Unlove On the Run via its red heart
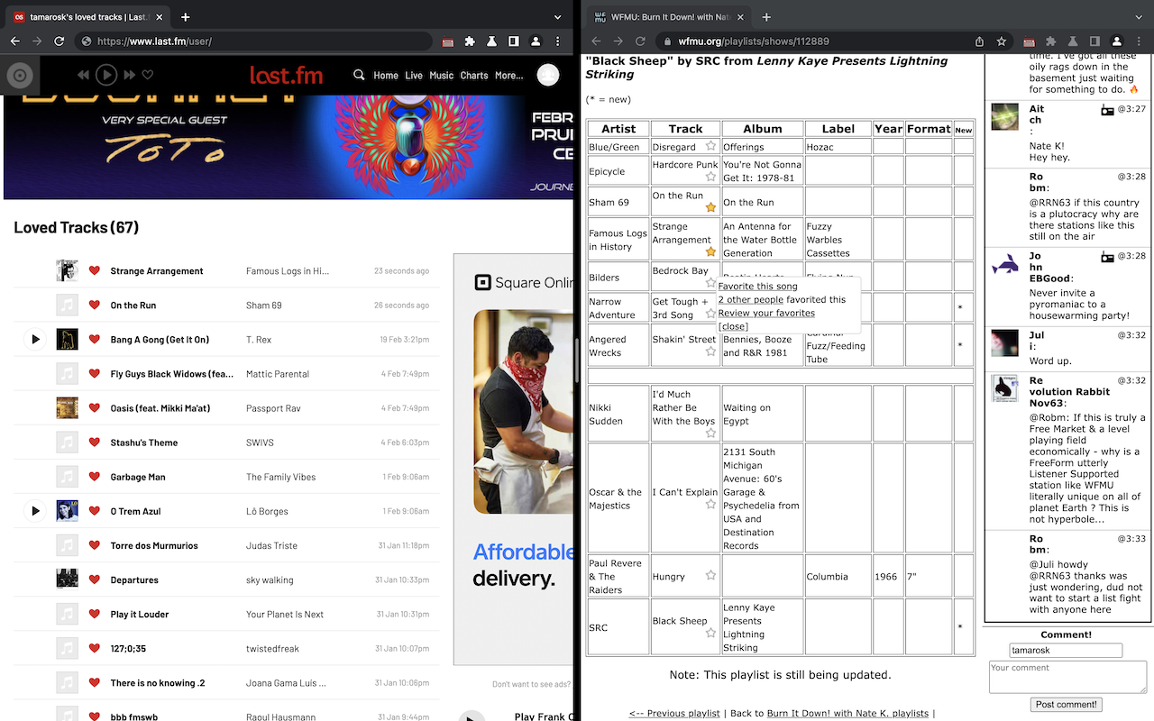1154x721 pixels. tap(94, 305)
